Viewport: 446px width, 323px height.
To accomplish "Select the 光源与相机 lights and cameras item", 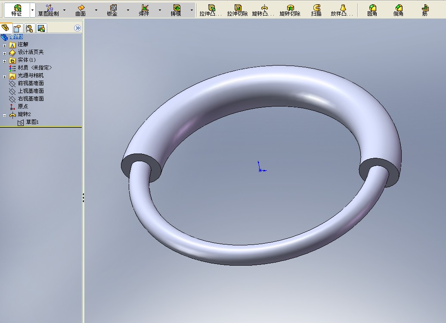I will [x=31, y=75].
